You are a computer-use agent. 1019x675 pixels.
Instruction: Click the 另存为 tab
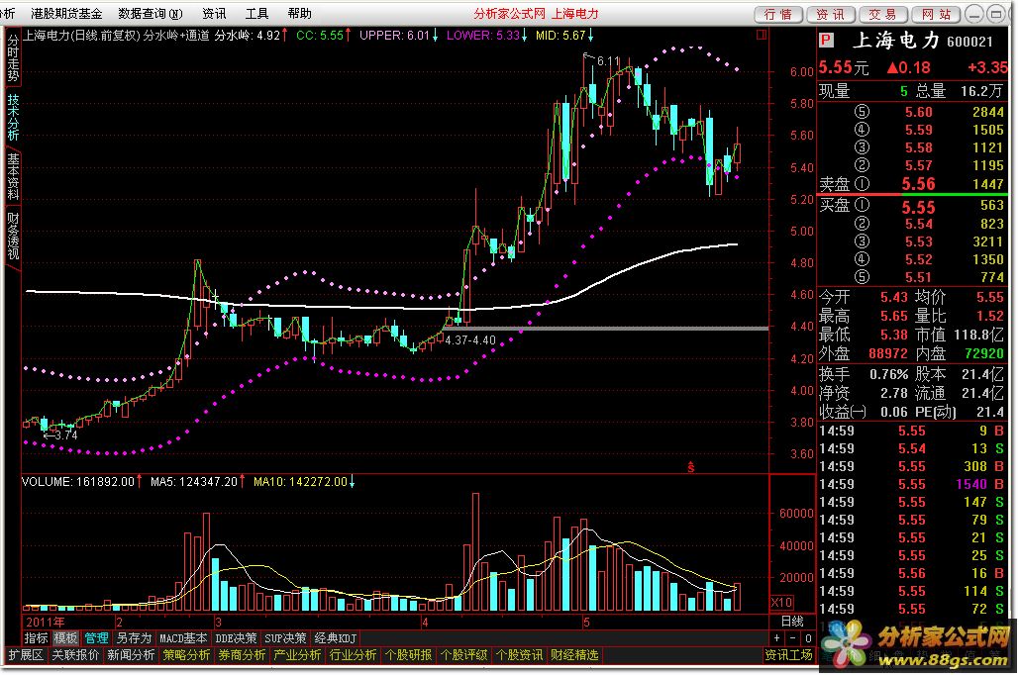[x=134, y=638]
